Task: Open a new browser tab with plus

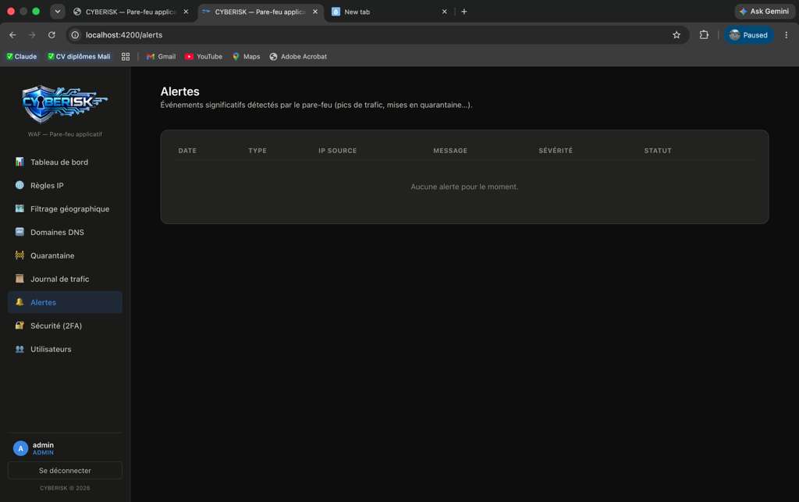Action: pos(463,12)
